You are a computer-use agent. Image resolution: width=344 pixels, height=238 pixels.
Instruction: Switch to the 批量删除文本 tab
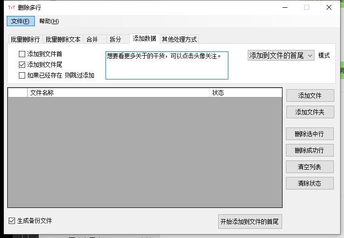pyautogui.click(x=63, y=39)
